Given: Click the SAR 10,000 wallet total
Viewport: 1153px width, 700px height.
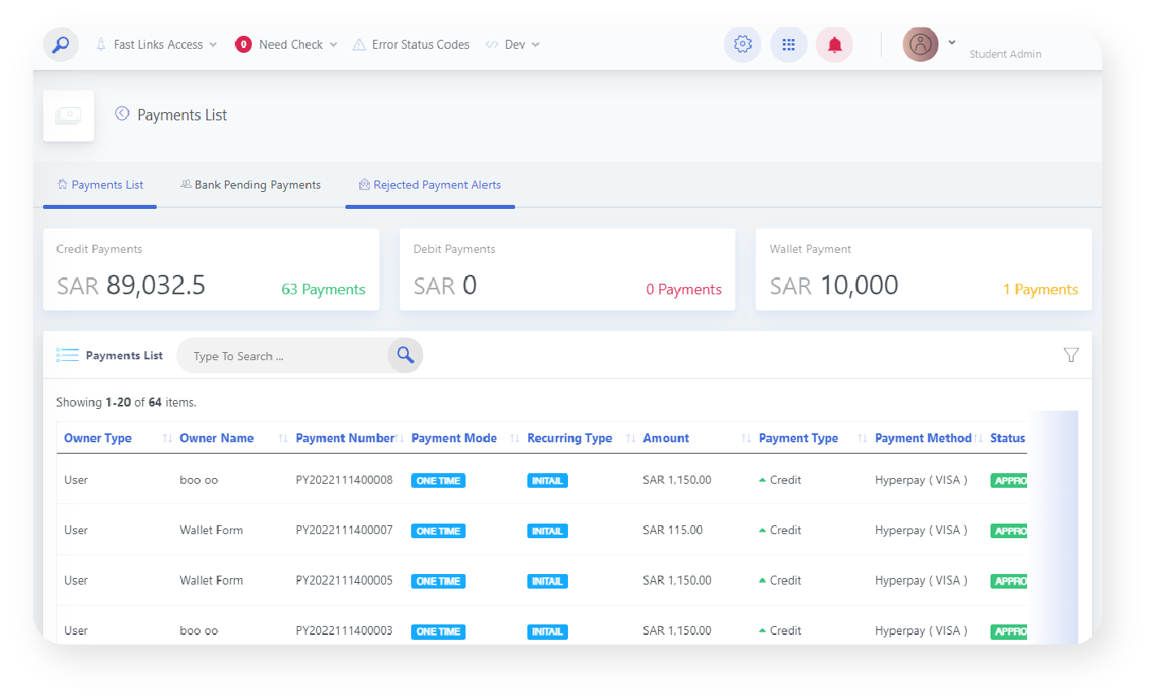Looking at the screenshot, I should pyautogui.click(x=834, y=285).
